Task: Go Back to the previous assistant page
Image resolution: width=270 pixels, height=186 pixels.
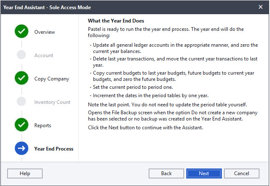Action: 166,173
